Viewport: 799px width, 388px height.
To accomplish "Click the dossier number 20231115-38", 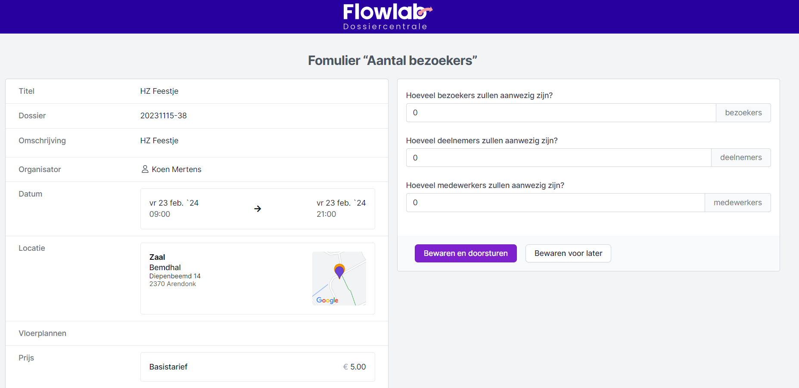I will [x=163, y=116].
